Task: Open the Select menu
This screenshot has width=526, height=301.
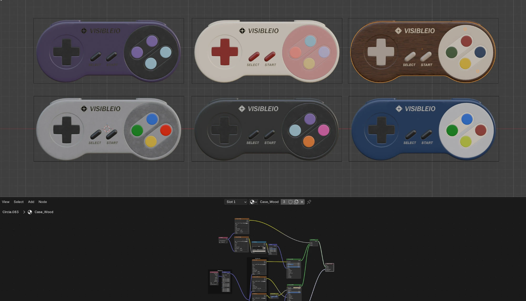Action: point(19,202)
